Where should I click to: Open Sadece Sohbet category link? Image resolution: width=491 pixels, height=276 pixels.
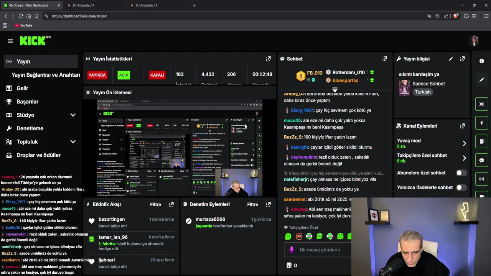[x=428, y=84]
